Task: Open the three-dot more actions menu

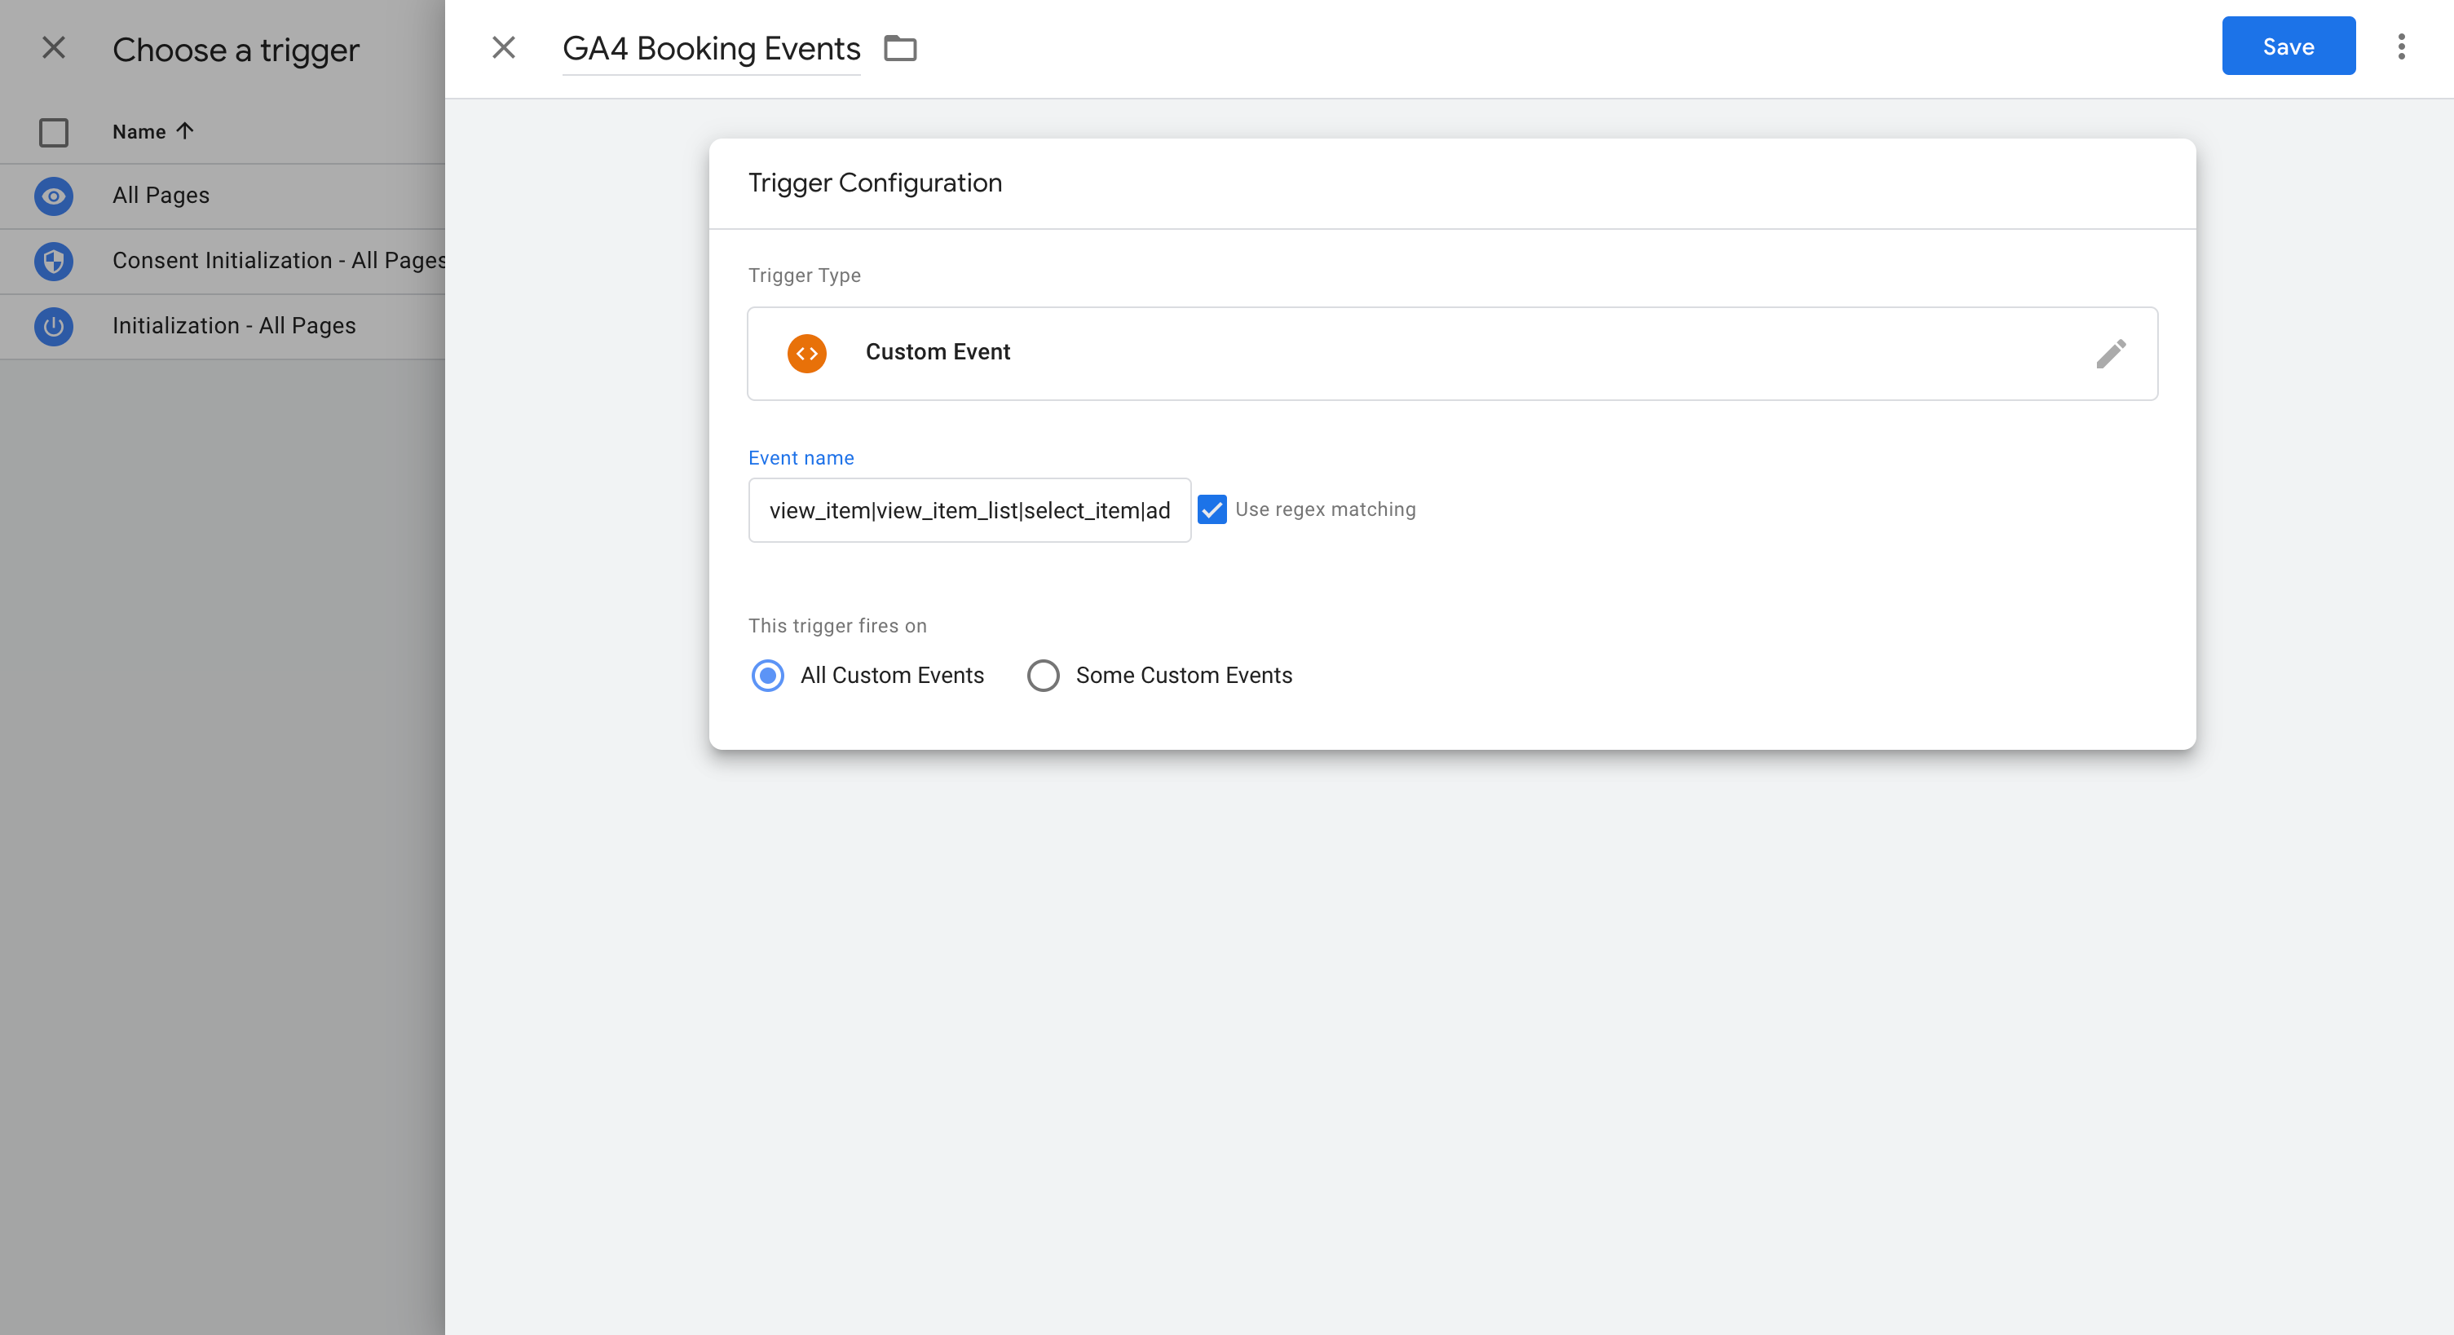Action: coord(2402,46)
